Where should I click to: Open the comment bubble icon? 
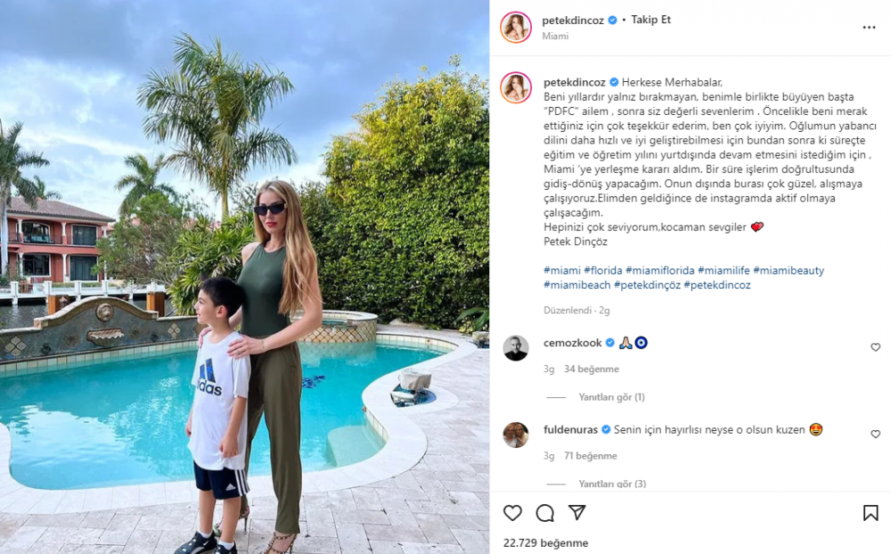[x=544, y=513]
